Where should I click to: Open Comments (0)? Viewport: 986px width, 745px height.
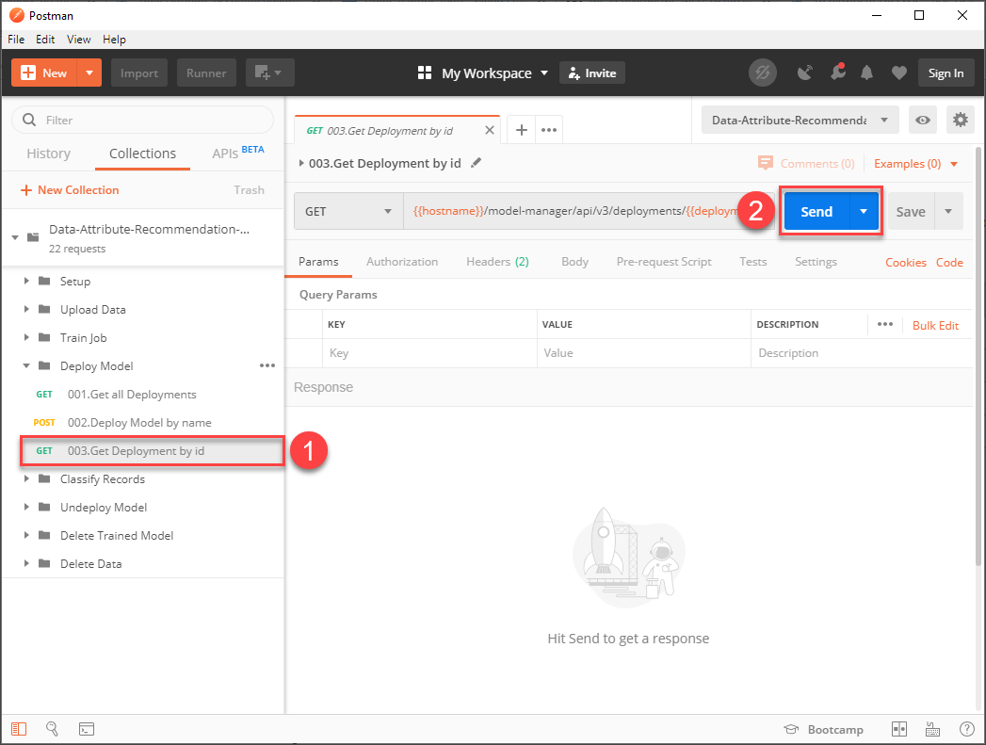click(806, 164)
